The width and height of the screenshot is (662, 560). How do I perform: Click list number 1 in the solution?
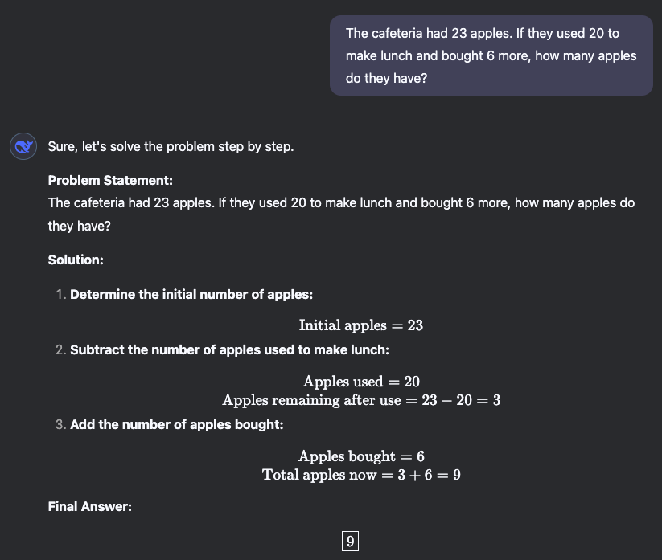tap(61, 294)
